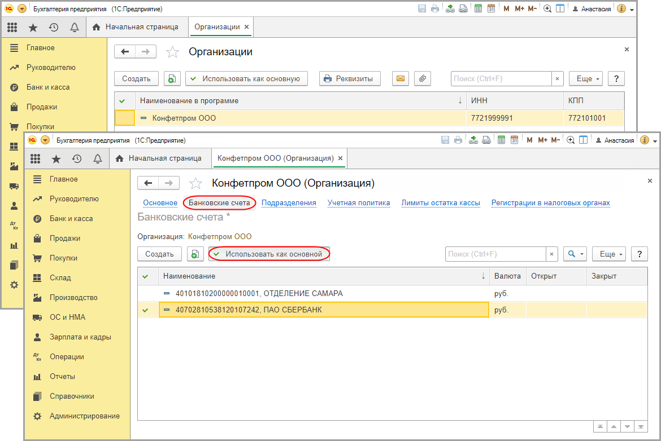Open the search magnifier dropdown in bank accounts
Viewport: 661px width, 441px height.
(575, 254)
